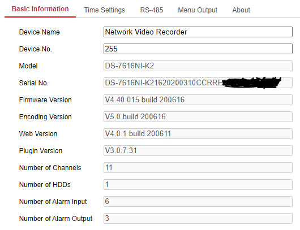Open the About tab
Screen dimensions: 300x230
tap(241, 10)
